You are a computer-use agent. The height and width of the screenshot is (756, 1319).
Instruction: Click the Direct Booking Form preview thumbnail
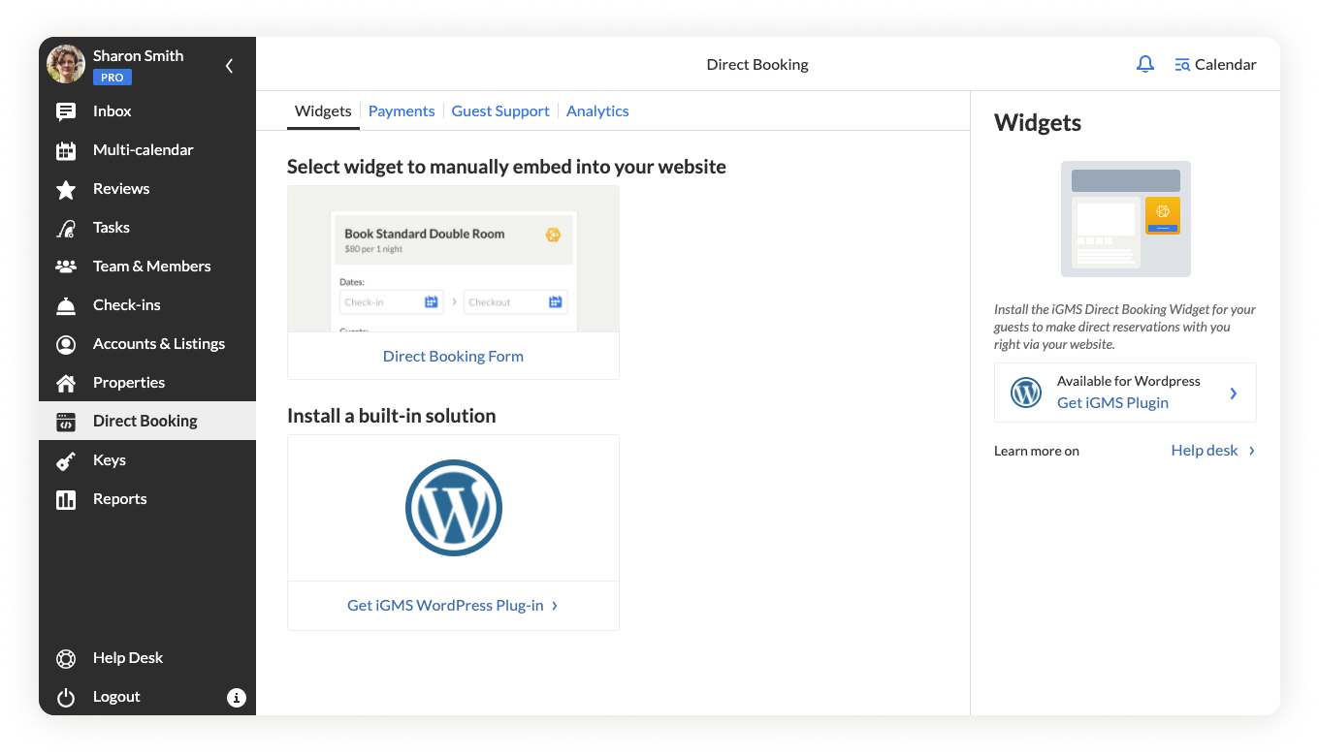[x=453, y=260]
